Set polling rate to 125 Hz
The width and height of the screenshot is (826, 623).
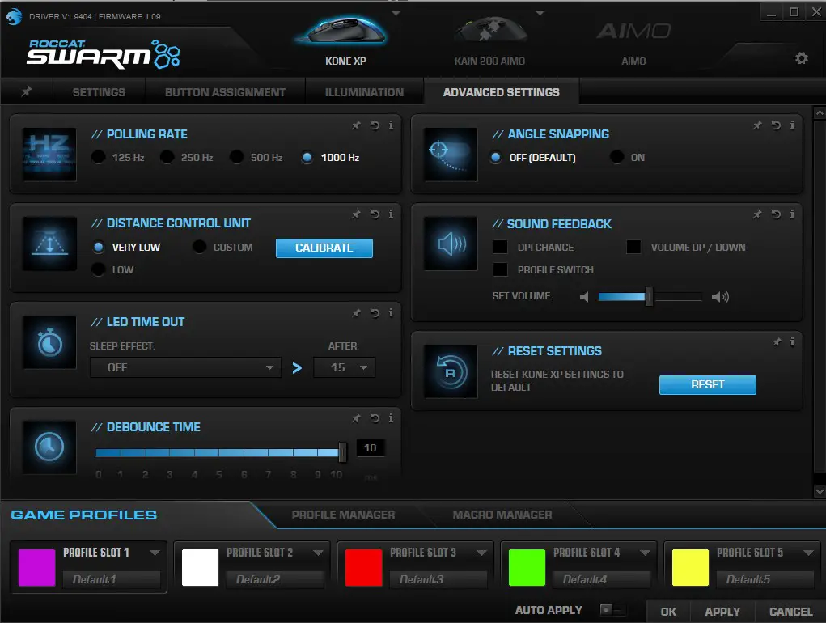tap(99, 157)
